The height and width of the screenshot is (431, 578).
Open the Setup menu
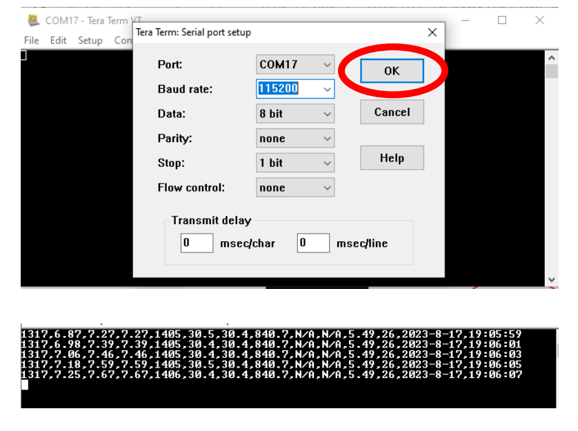(90, 40)
